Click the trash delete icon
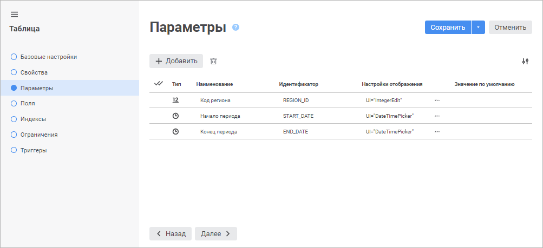 coord(214,61)
